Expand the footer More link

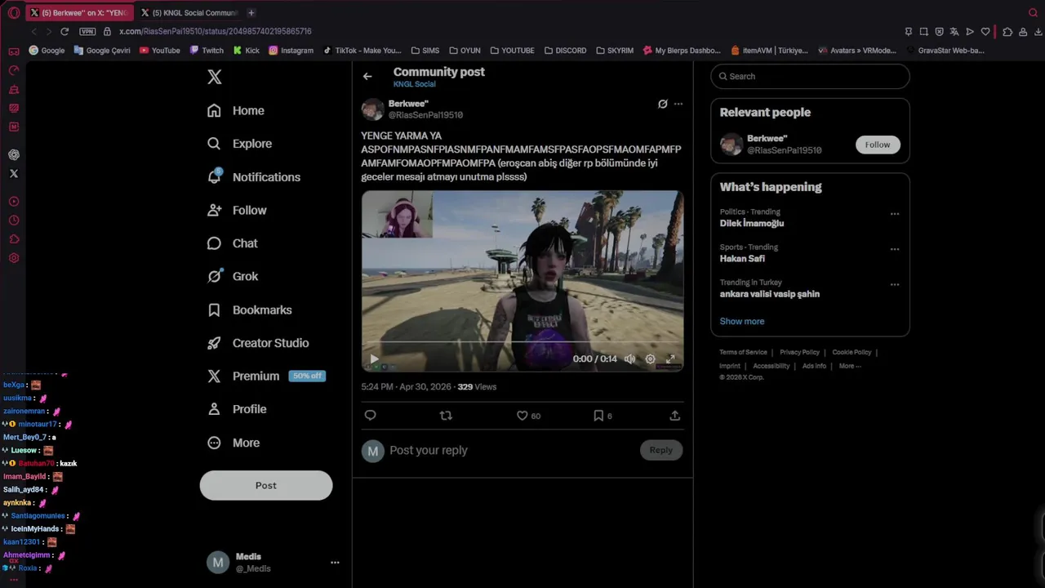[850, 366]
